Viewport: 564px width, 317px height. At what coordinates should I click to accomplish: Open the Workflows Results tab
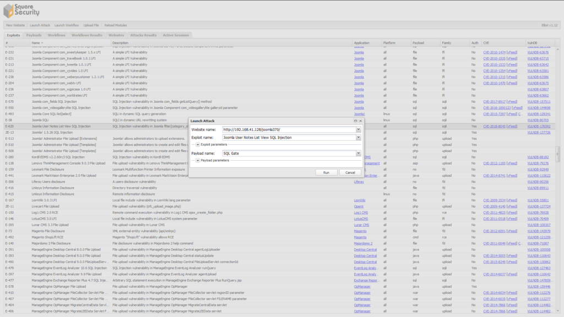coord(86,35)
